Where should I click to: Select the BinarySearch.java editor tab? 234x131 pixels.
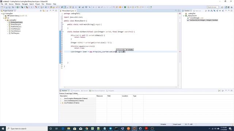pos(68,11)
